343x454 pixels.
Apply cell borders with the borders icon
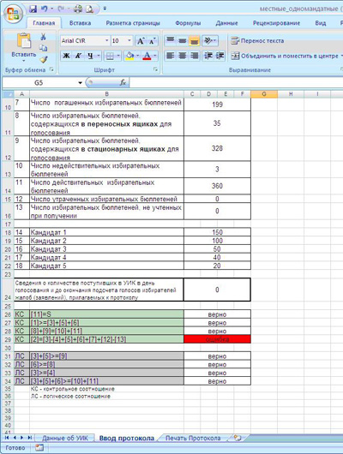pyautogui.click(x=110, y=56)
